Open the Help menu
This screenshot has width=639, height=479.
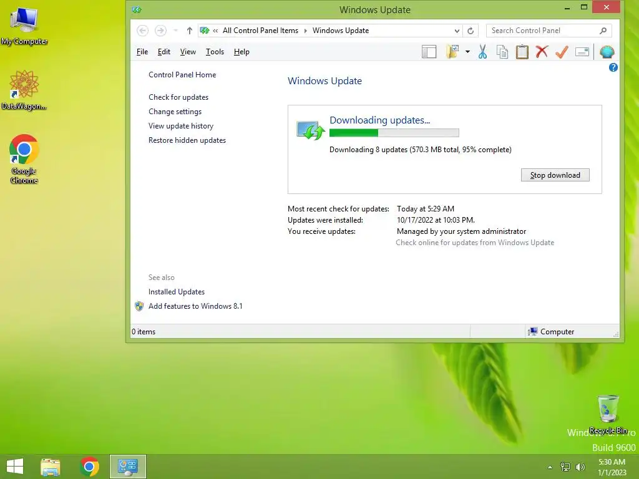(x=241, y=52)
